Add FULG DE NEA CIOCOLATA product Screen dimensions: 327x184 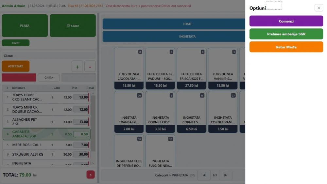[x=129, y=69]
